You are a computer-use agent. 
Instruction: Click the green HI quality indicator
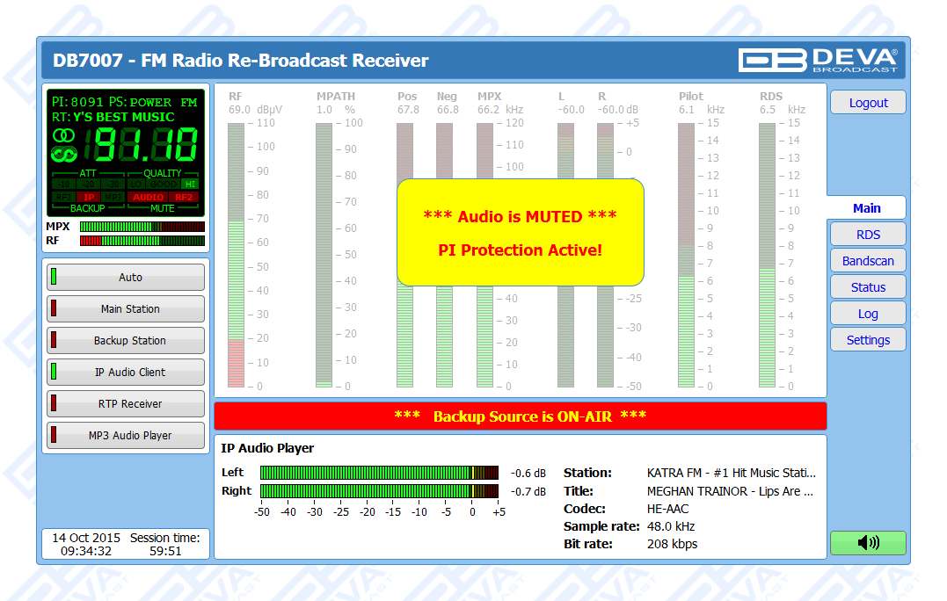click(x=190, y=185)
